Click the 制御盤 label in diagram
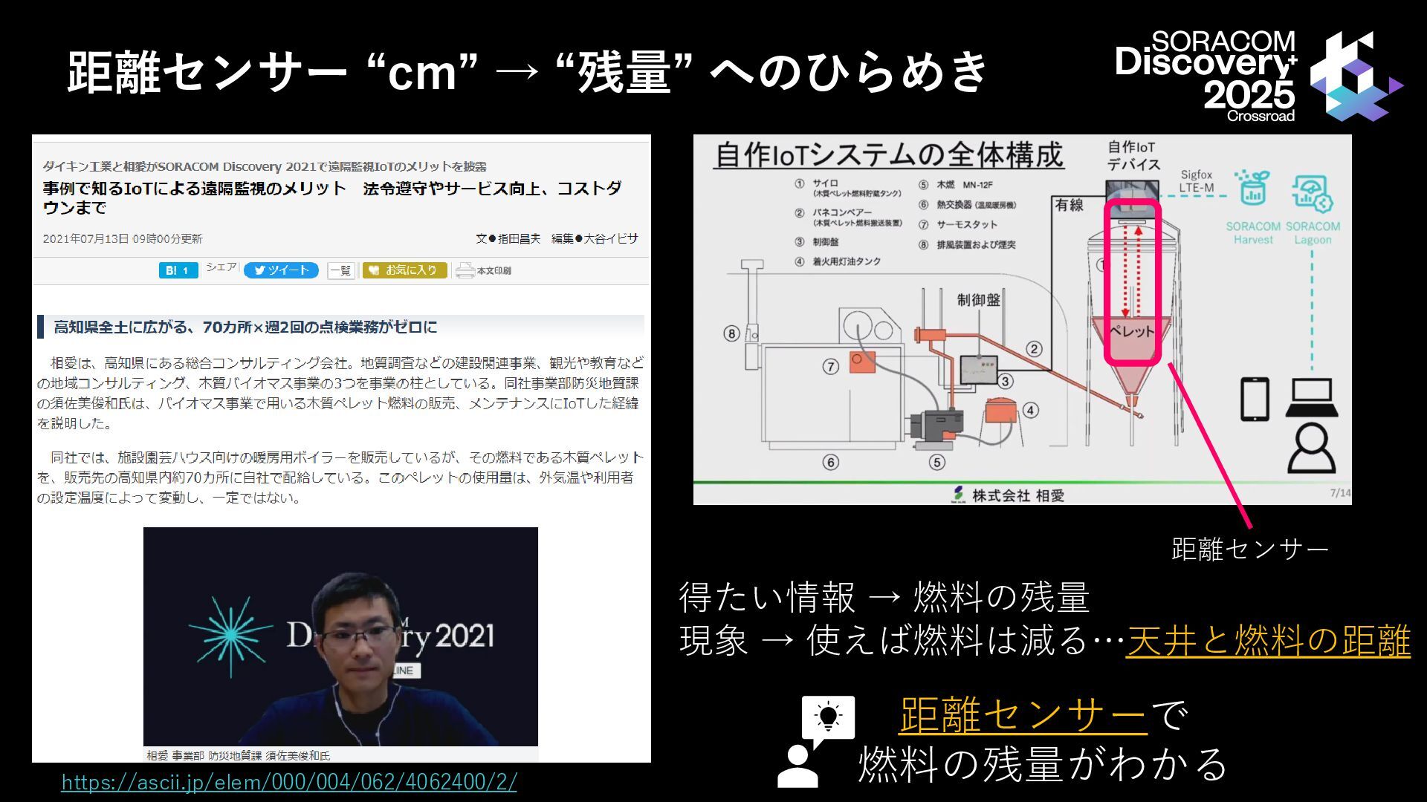This screenshot has height=802, width=1427. click(x=979, y=300)
